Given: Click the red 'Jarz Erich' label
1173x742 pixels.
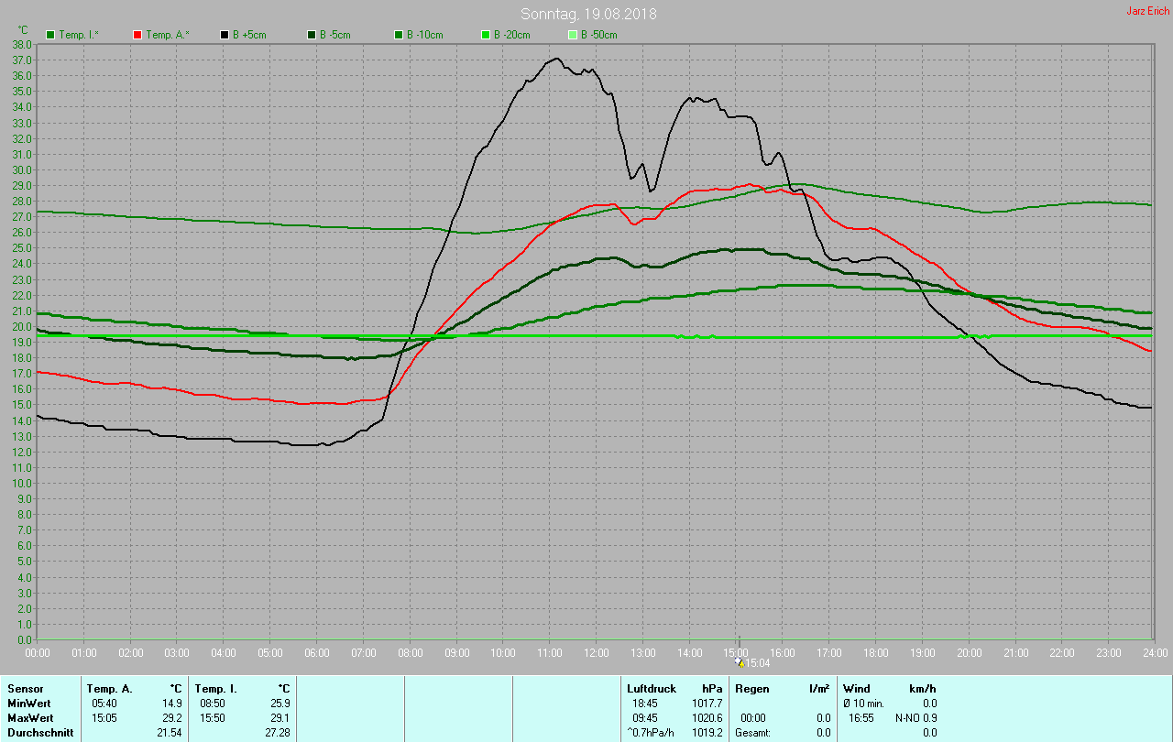Looking at the screenshot, I should (x=1147, y=11).
